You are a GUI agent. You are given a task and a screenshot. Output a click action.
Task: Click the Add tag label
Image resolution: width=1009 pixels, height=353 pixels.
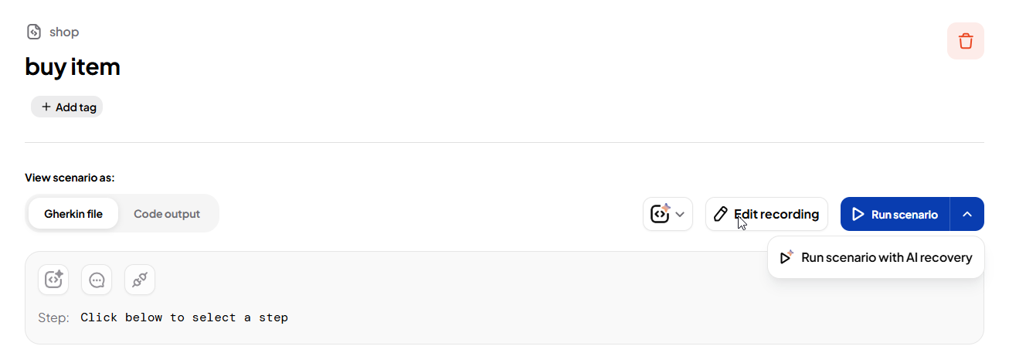76,107
